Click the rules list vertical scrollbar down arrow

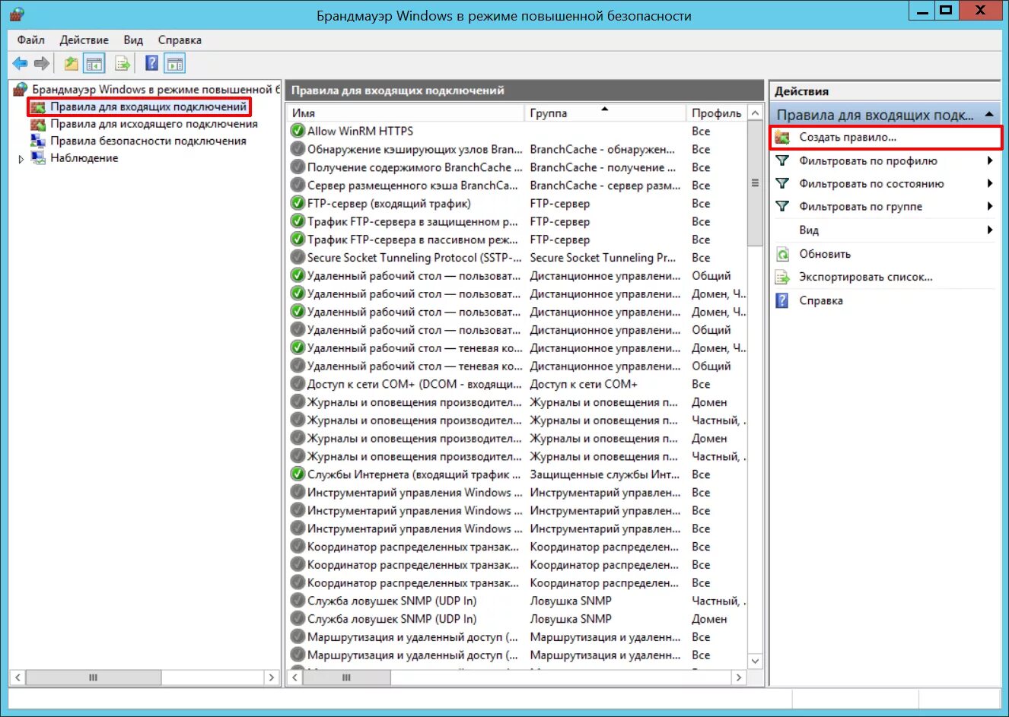[x=755, y=661]
